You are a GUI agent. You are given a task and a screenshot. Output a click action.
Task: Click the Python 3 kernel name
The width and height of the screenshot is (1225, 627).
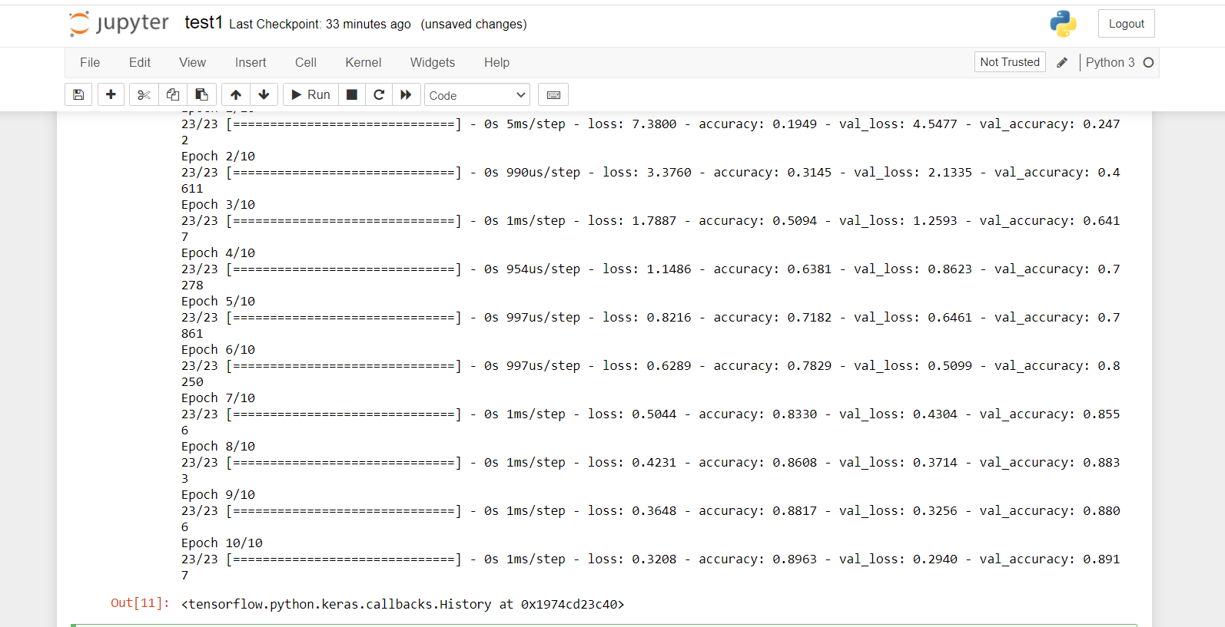click(x=1110, y=62)
